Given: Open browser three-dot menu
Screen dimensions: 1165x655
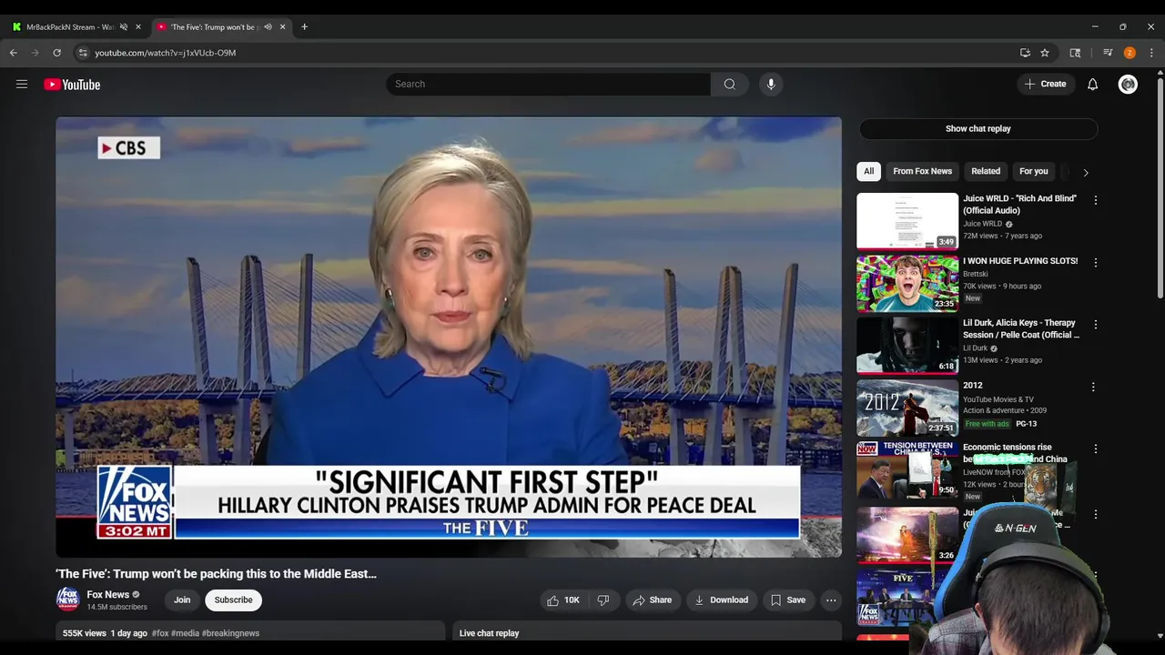Looking at the screenshot, I should [x=1151, y=53].
